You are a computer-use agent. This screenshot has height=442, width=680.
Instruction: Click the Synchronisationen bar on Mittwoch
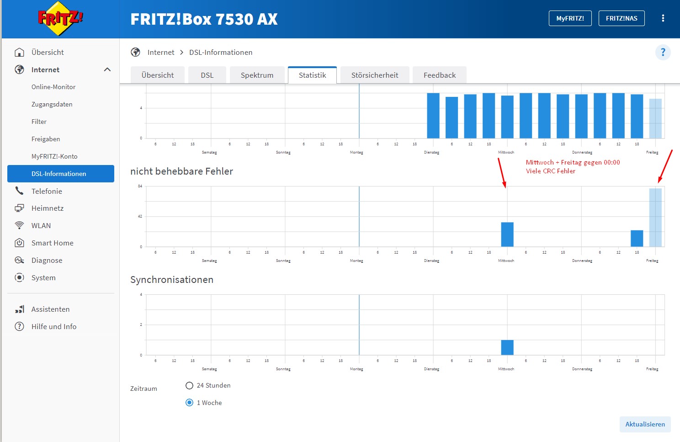(507, 347)
